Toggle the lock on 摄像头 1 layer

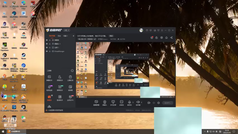[x=50, y=44]
